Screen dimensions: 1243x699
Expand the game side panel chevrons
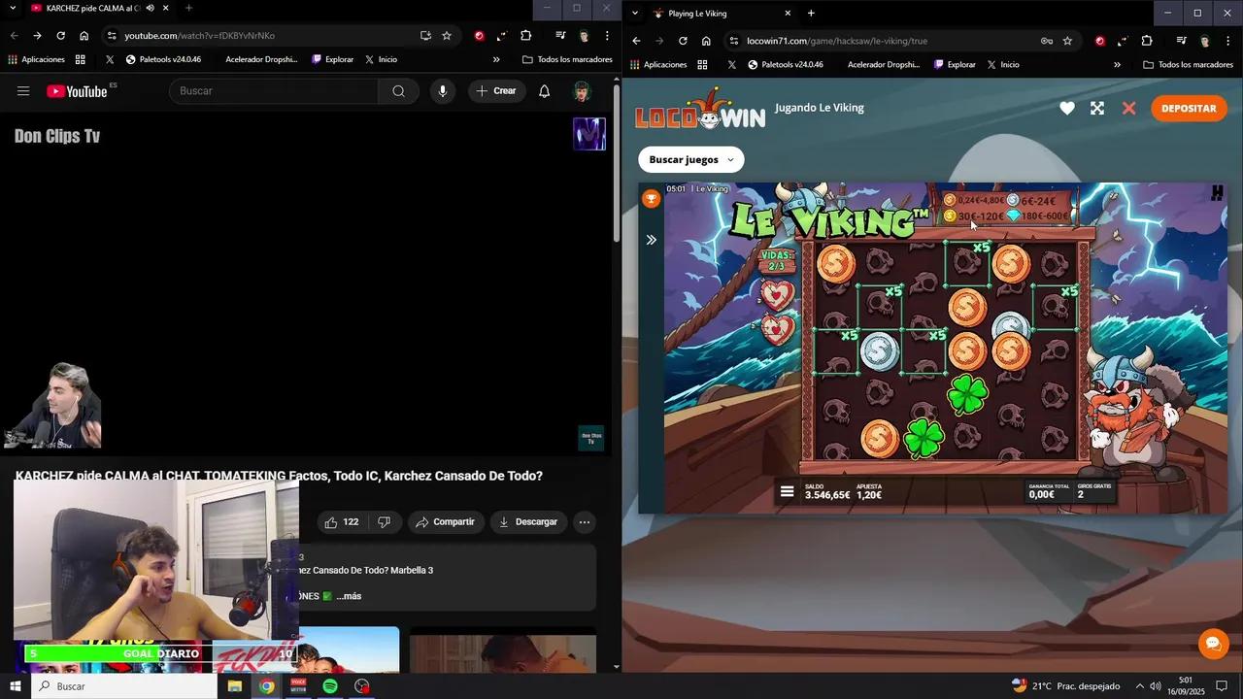652,240
